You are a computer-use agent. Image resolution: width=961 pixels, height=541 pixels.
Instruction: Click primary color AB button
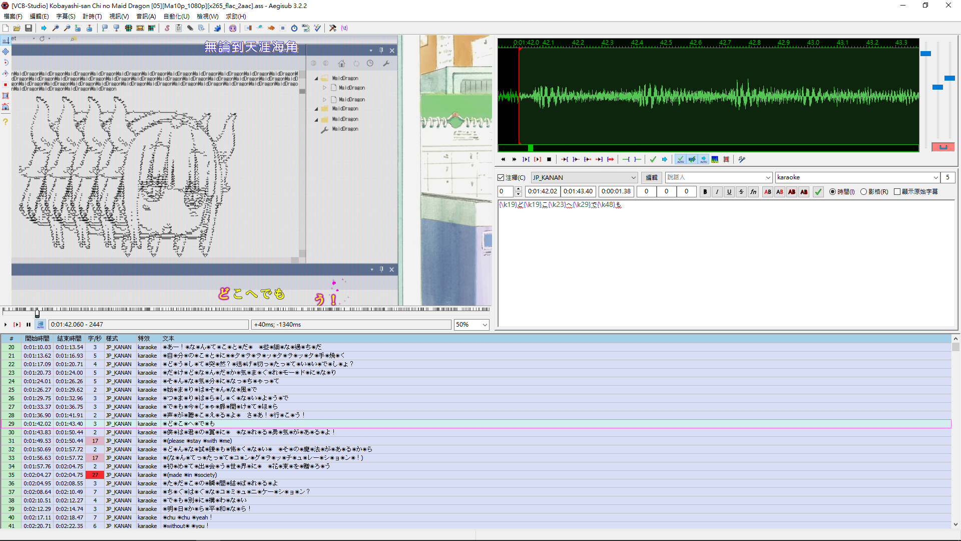click(x=768, y=191)
